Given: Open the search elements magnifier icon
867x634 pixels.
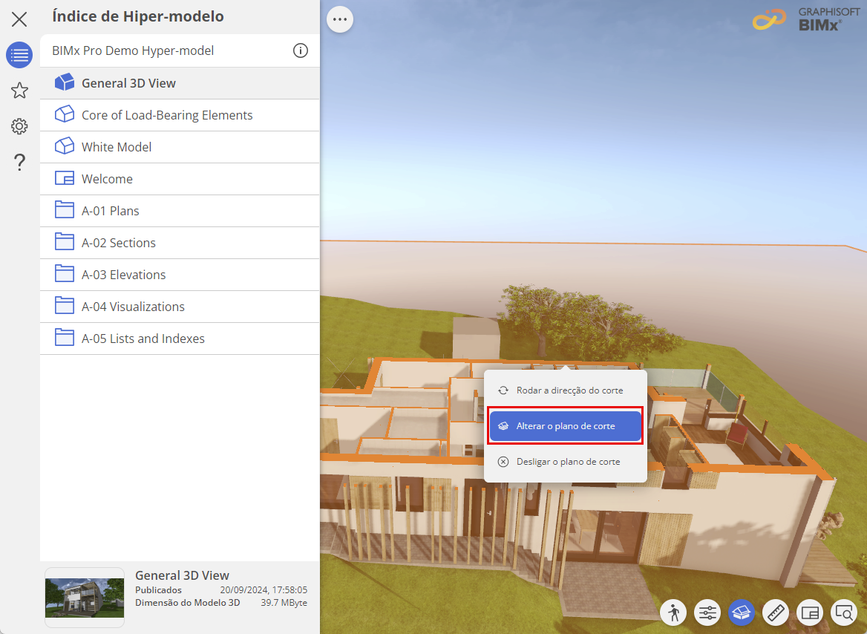Looking at the screenshot, I should [844, 612].
